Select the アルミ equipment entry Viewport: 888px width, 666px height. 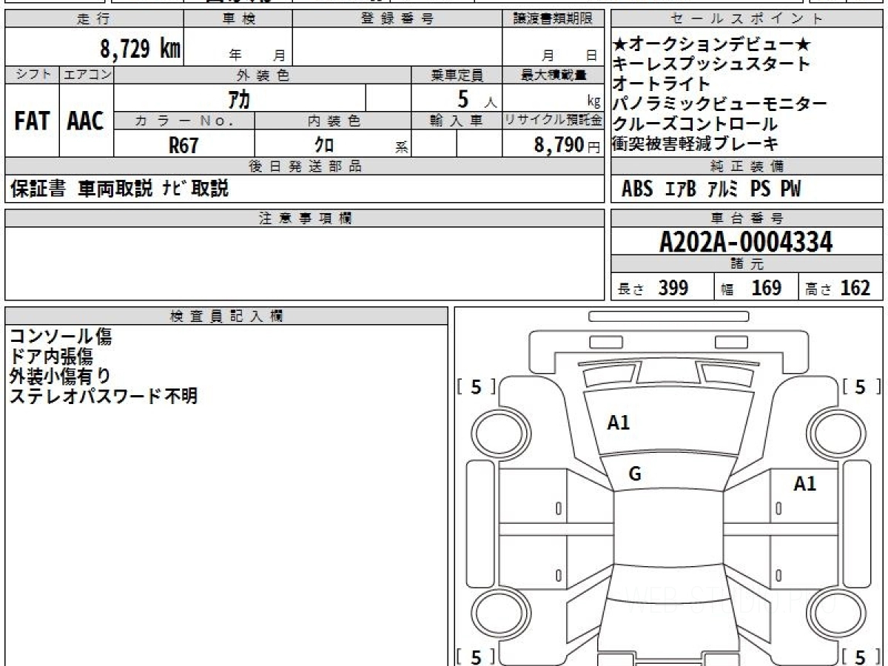(722, 189)
